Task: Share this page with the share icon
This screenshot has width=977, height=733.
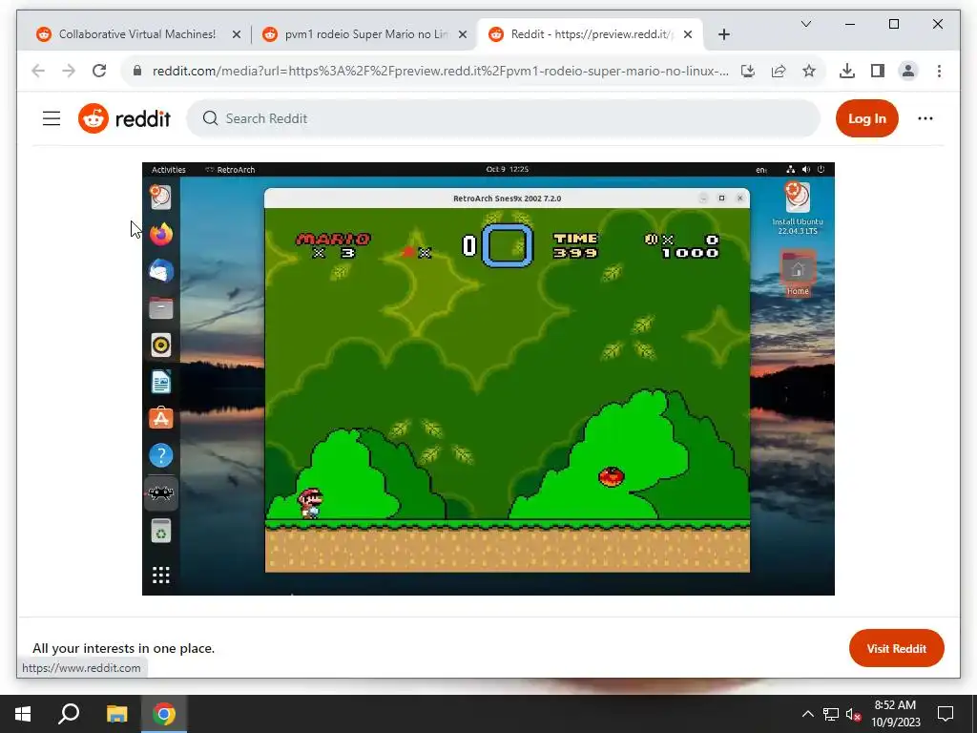Action: pos(779,71)
